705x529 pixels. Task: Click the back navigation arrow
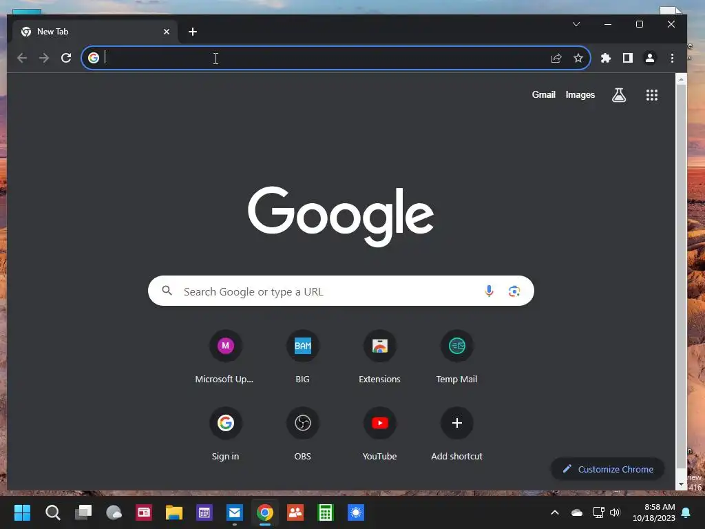click(x=21, y=58)
